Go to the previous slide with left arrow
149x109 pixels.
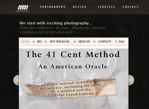16,80
